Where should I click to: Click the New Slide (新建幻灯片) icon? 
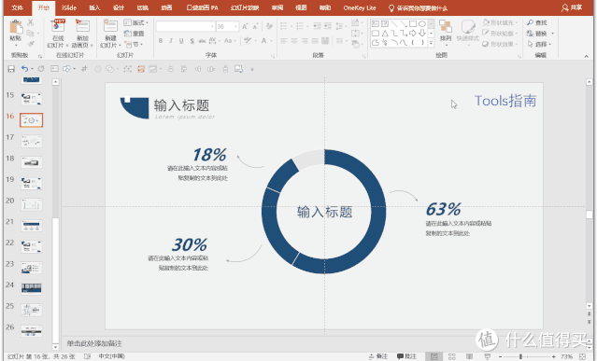[x=110, y=26]
